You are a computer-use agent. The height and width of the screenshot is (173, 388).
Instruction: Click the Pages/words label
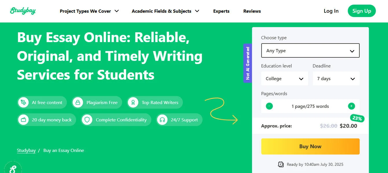274,94
